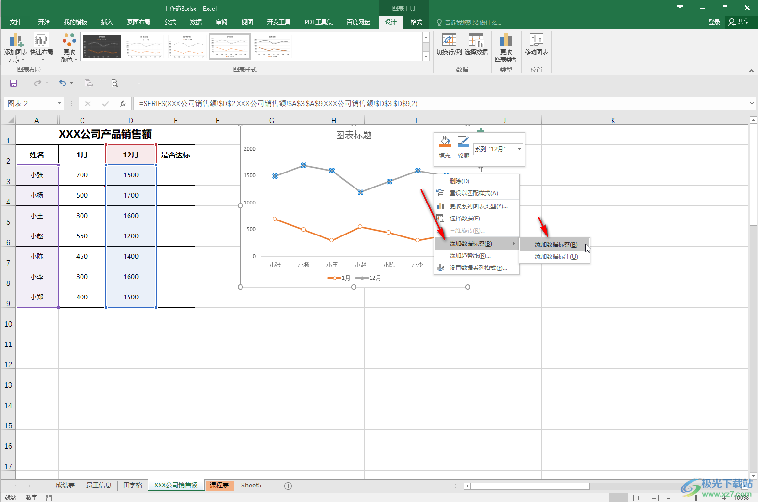758x502 pixels.
Task: Open the Undo history dropdown arrow
Action: pos(71,83)
